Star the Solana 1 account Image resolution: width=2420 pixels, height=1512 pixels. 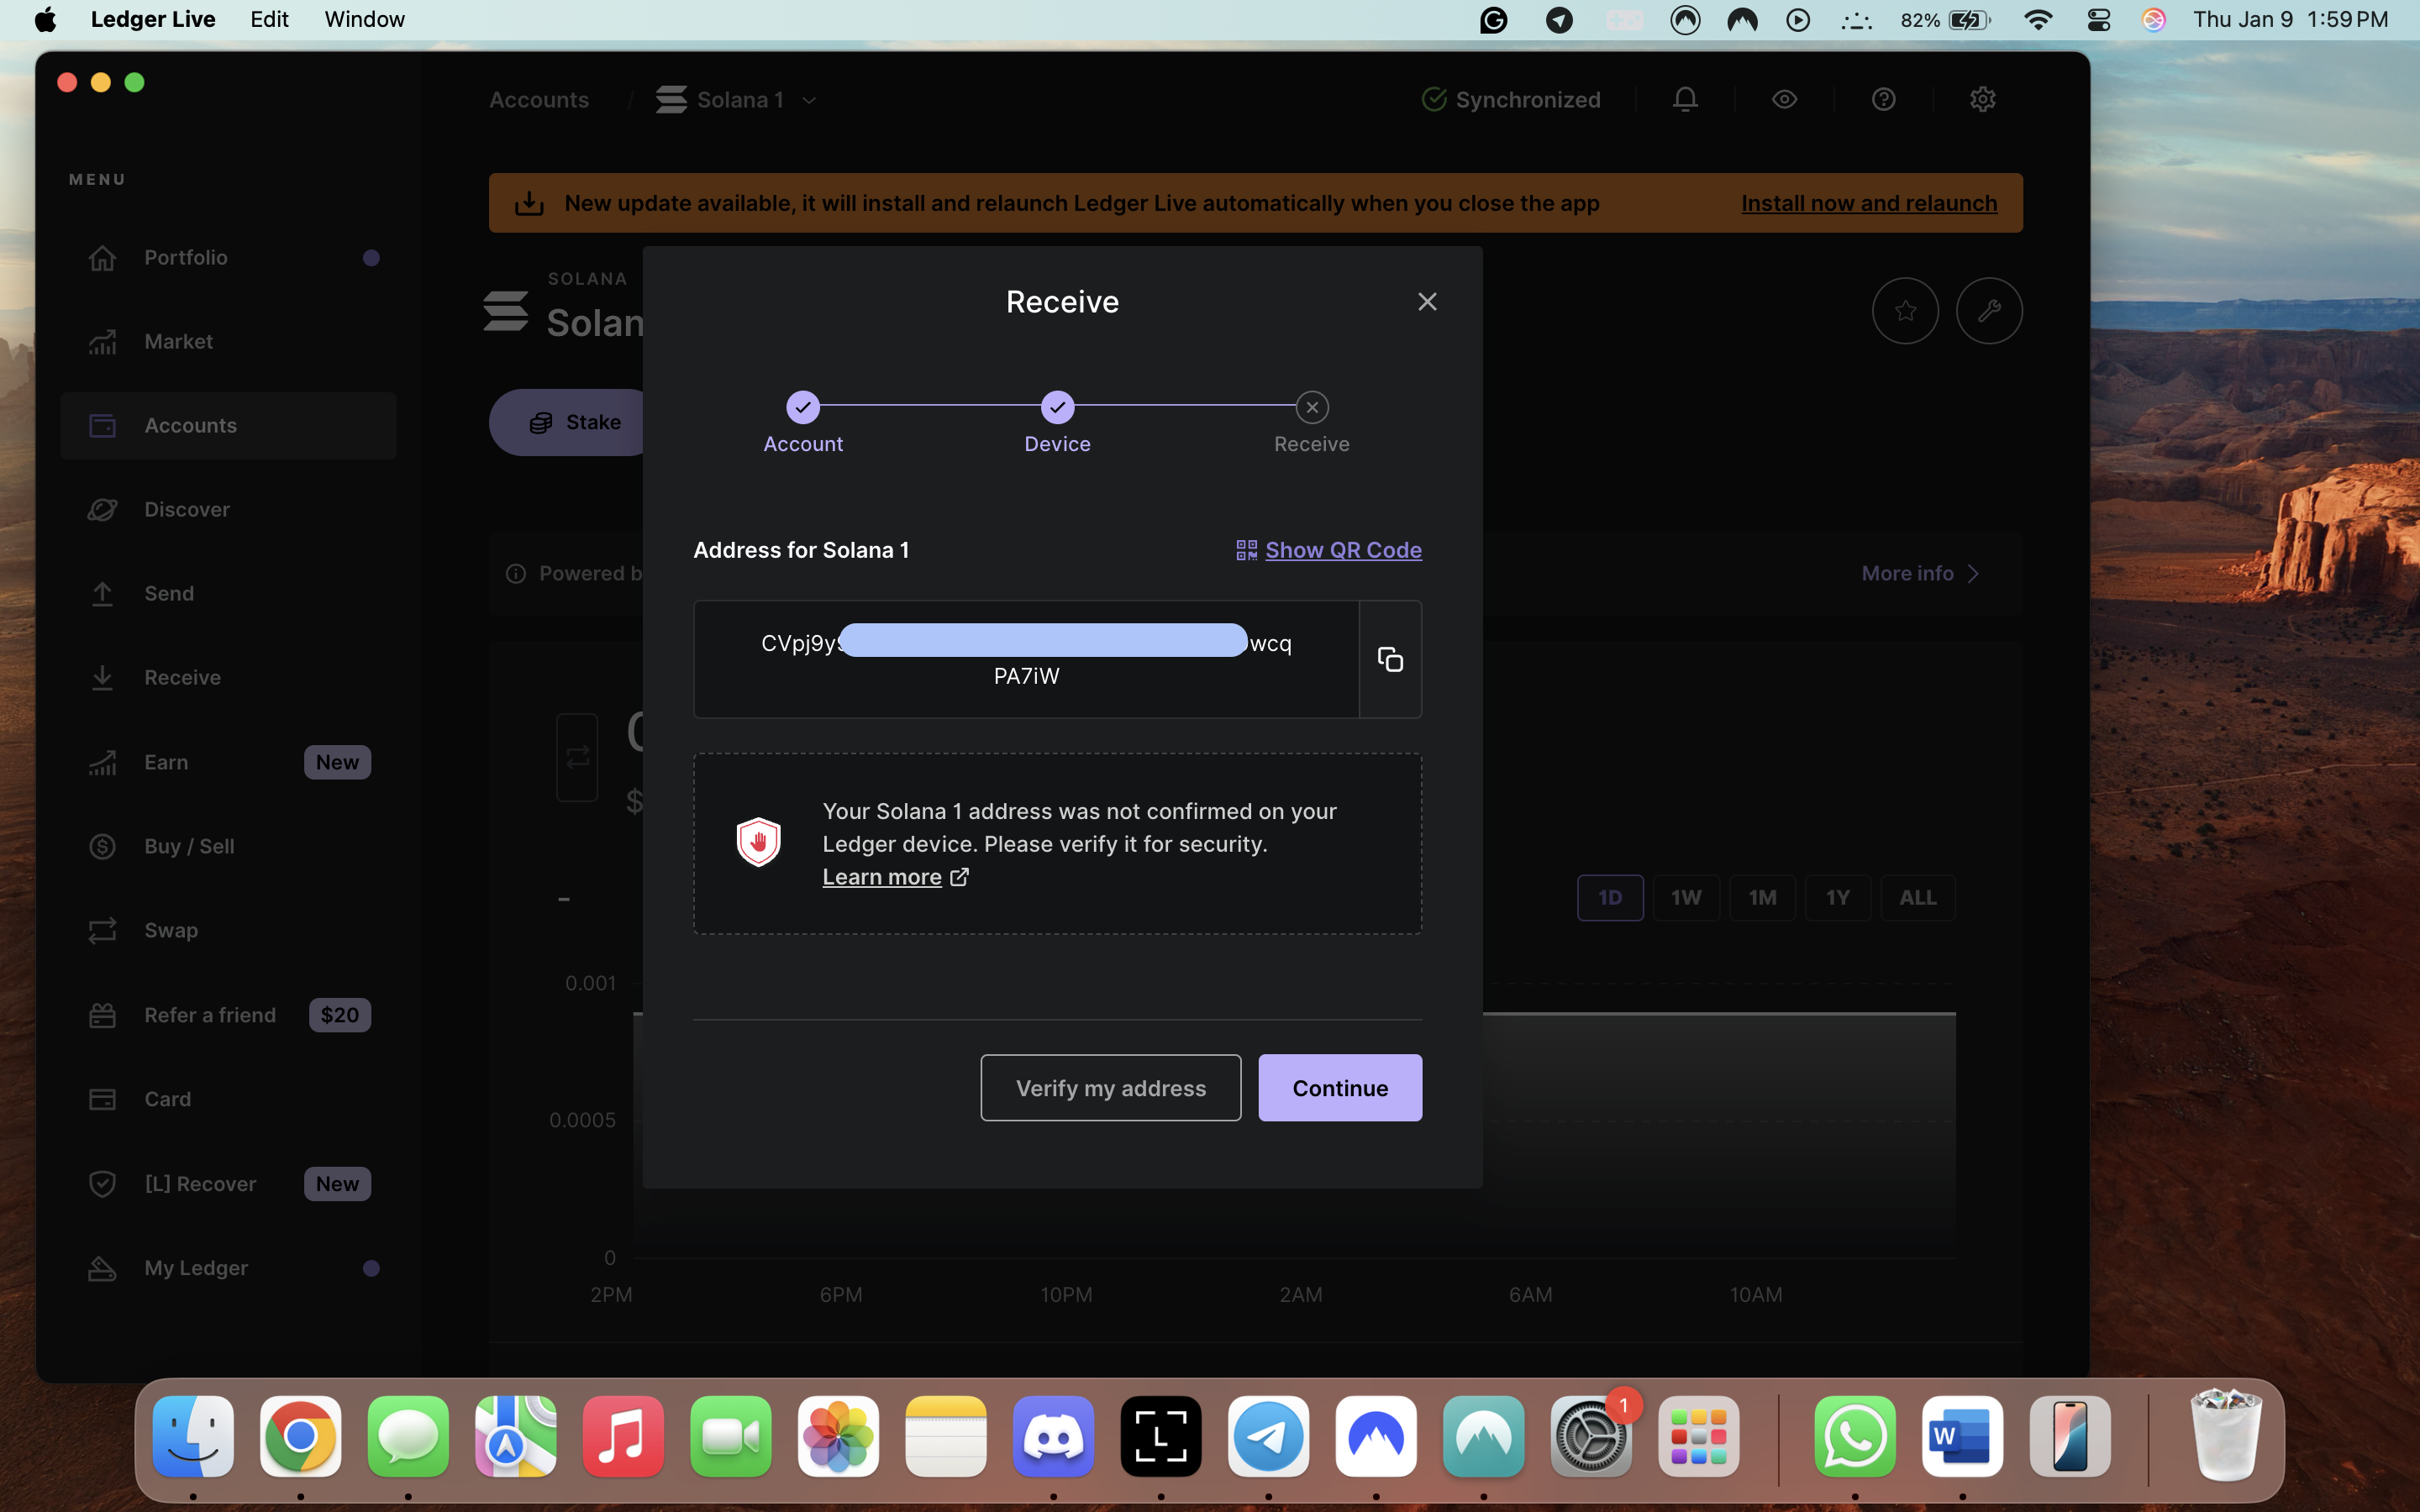[1905, 310]
